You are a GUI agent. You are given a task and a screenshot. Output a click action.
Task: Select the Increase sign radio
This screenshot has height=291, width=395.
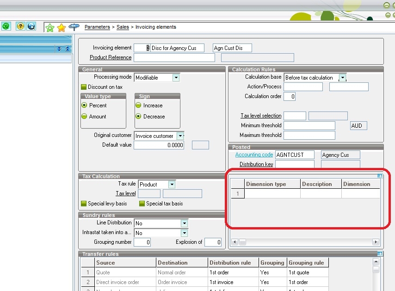138,105
